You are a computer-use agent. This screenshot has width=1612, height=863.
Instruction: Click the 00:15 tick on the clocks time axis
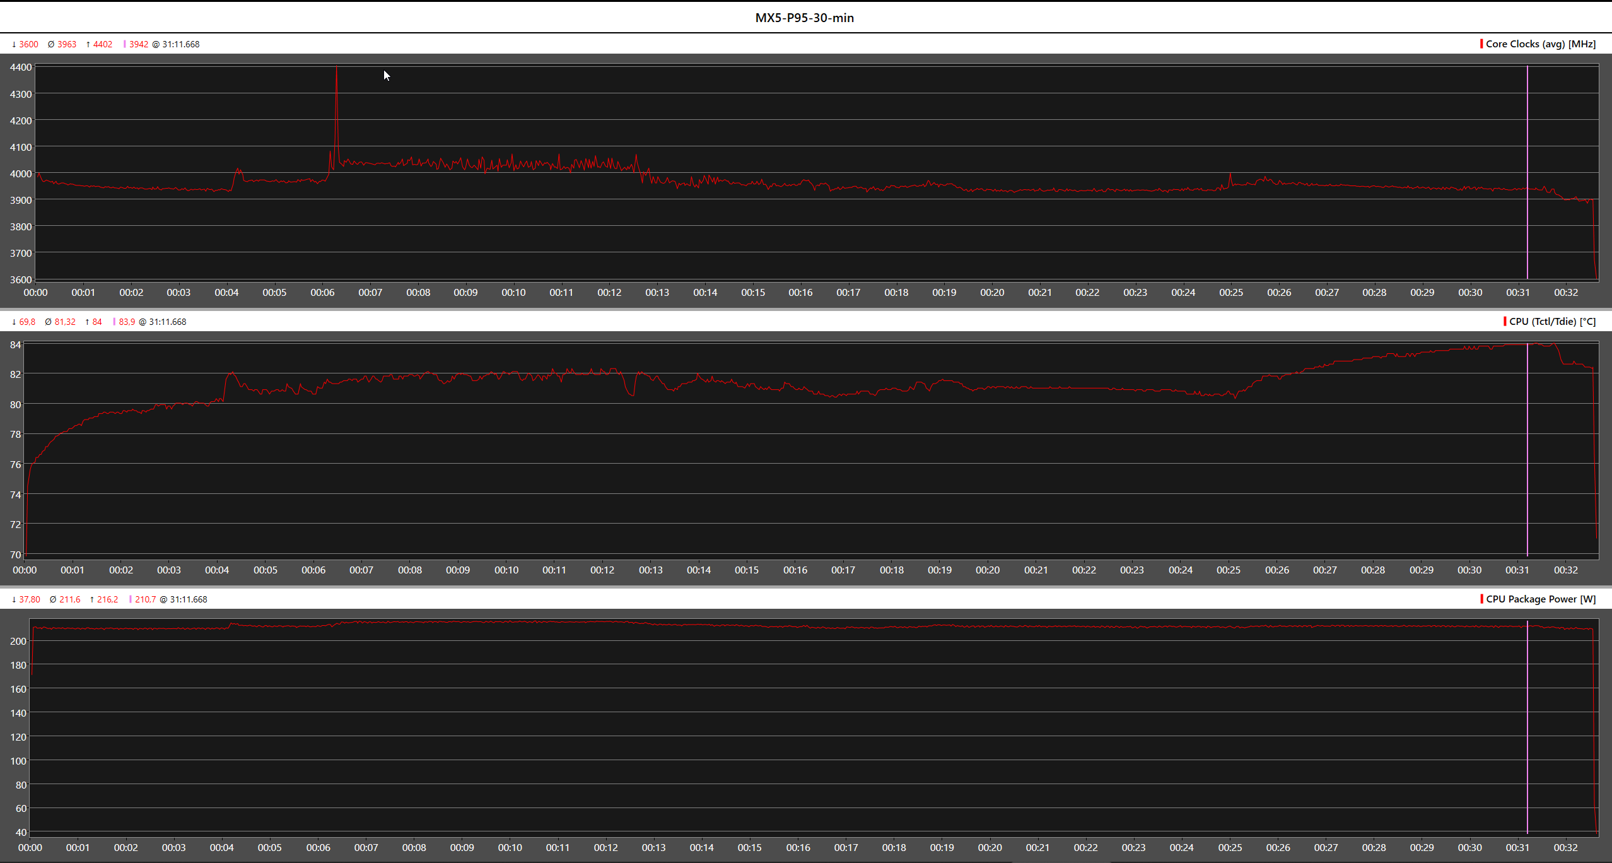(752, 292)
